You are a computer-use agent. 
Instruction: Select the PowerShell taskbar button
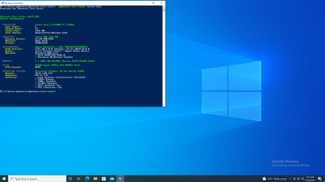pyautogui.click(x=120, y=179)
